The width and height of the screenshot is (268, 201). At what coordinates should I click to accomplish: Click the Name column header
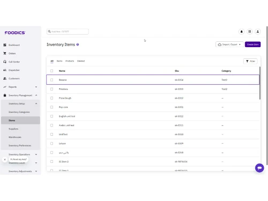coord(62,71)
